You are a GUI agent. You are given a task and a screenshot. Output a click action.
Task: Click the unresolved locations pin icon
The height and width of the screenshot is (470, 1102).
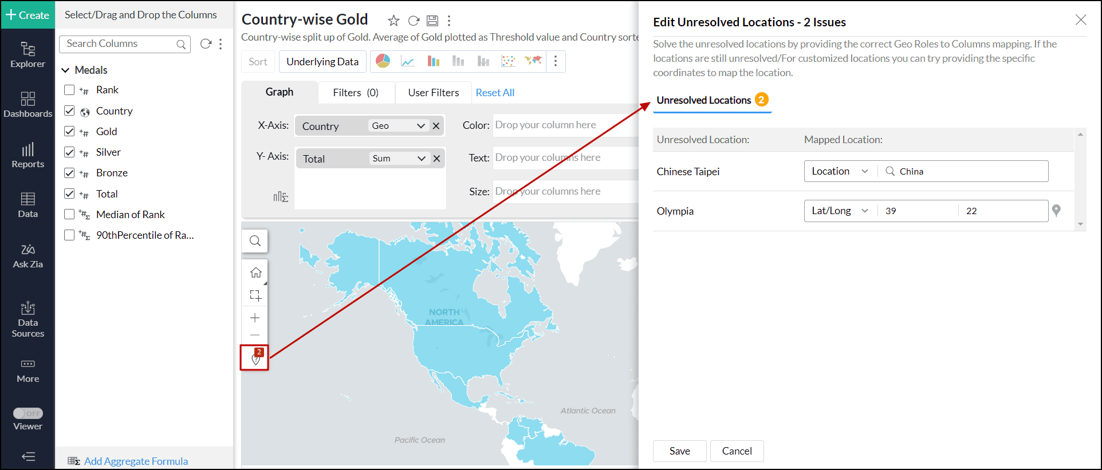[255, 358]
